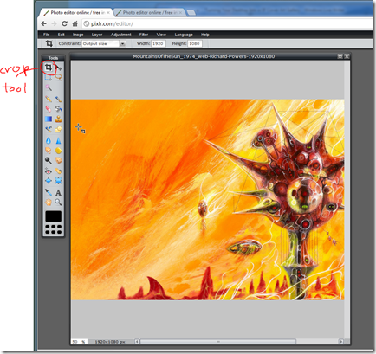Open the Filter menu
Image resolution: width=376 pixels, height=354 pixels.
144,35
